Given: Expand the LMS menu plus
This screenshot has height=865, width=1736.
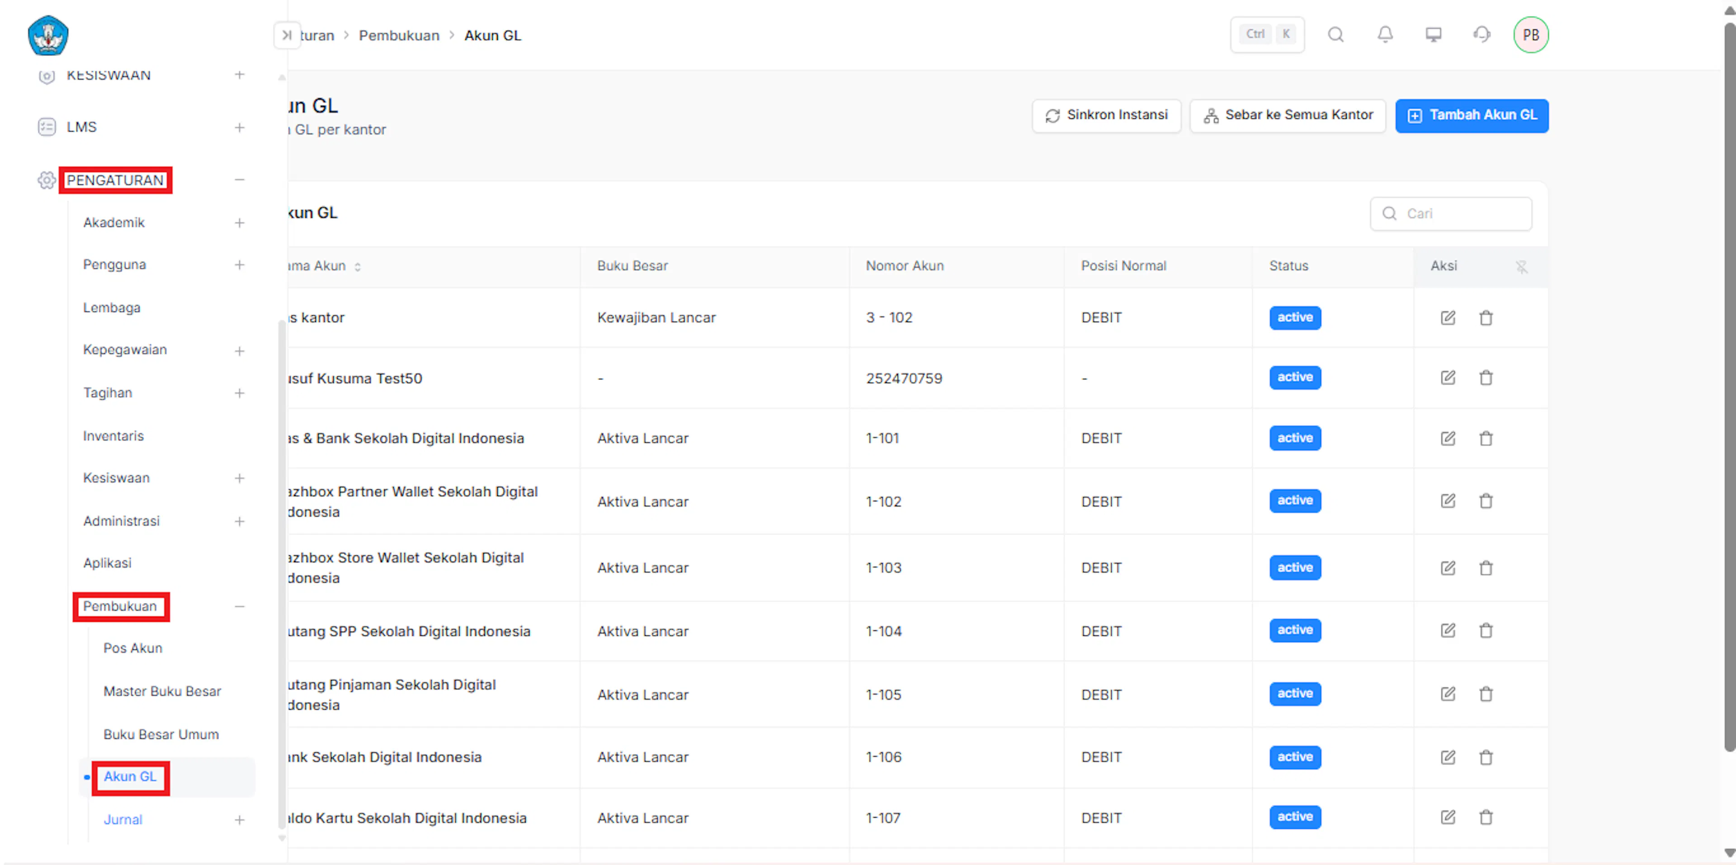Looking at the screenshot, I should pos(239,127).
